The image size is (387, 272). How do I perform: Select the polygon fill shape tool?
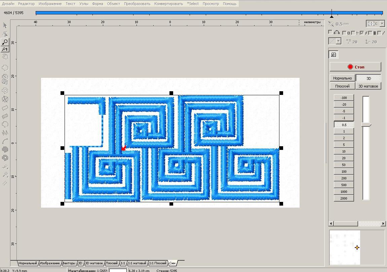click(5, 68)
